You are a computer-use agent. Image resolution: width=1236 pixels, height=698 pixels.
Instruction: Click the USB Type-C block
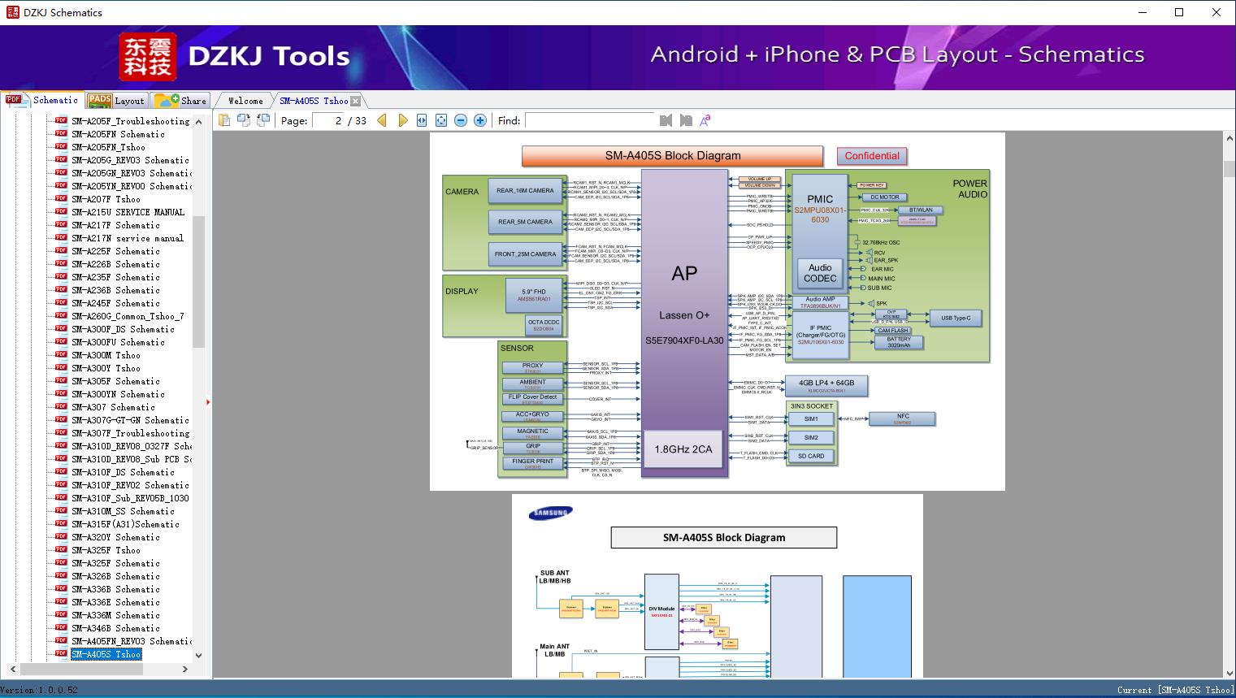(x=956, y=319)
